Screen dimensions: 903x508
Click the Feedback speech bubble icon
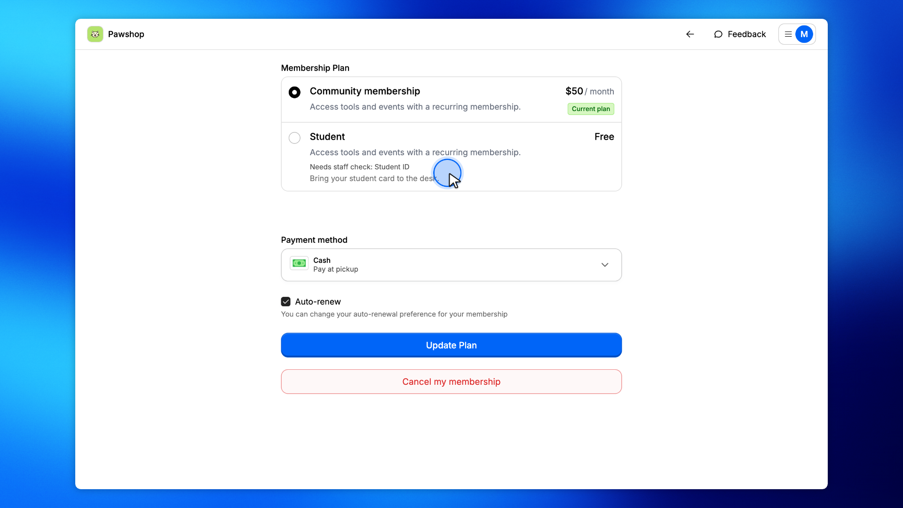point(718,34)
